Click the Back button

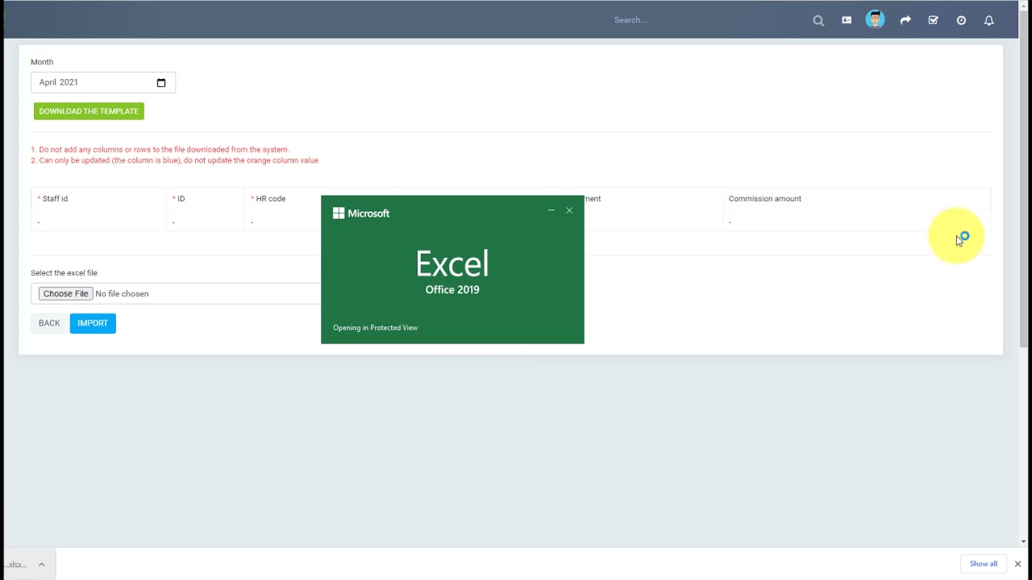49,323
